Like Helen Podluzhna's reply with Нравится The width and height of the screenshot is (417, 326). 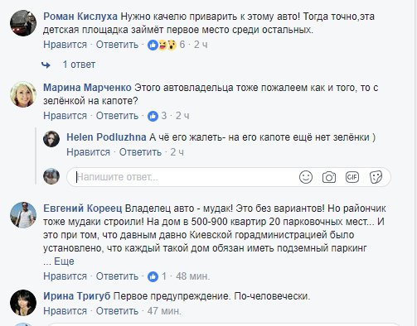pos(88,152)
